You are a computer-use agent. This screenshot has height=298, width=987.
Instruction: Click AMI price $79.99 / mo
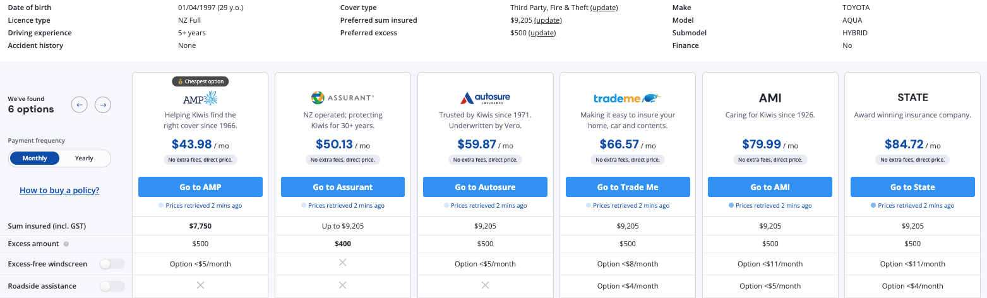[x=770, y=145]
